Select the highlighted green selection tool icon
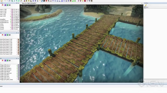 tap(12, 1)
